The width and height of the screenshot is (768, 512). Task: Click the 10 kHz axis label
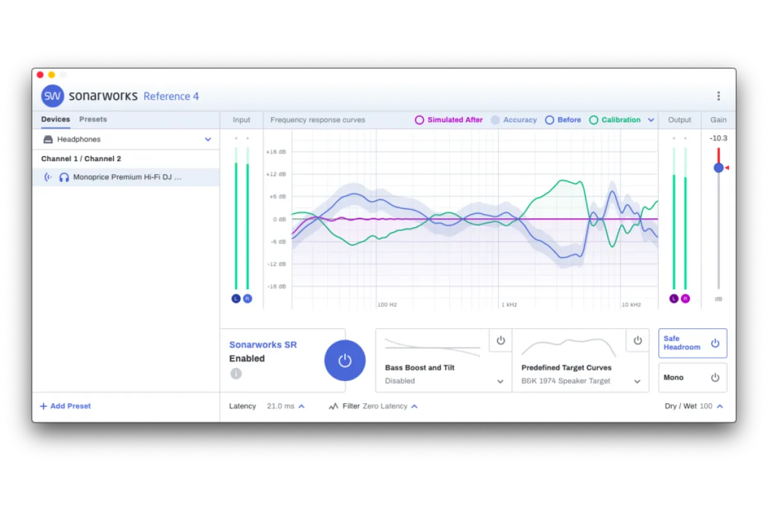click(631, 305)
